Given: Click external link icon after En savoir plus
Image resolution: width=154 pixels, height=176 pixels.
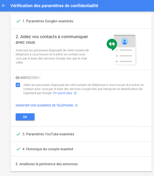Looking at the screenshot, I should pyautogui.click(x=75, y=93).
